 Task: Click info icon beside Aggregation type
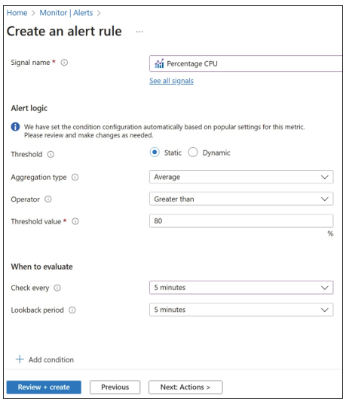click(x=75, y=177)
